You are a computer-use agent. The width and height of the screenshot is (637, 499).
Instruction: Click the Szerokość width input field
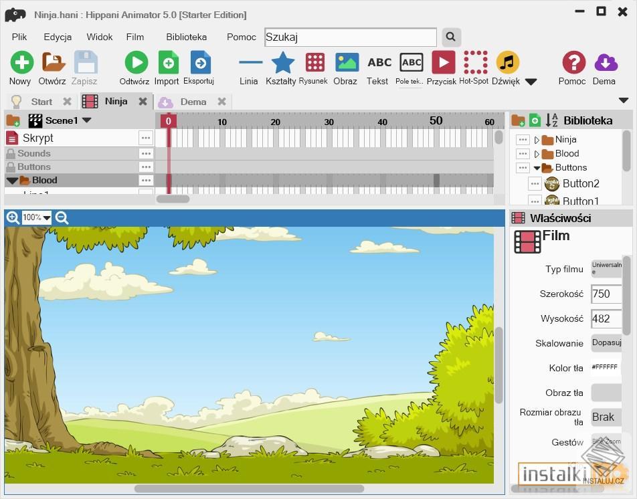point(606,294)
